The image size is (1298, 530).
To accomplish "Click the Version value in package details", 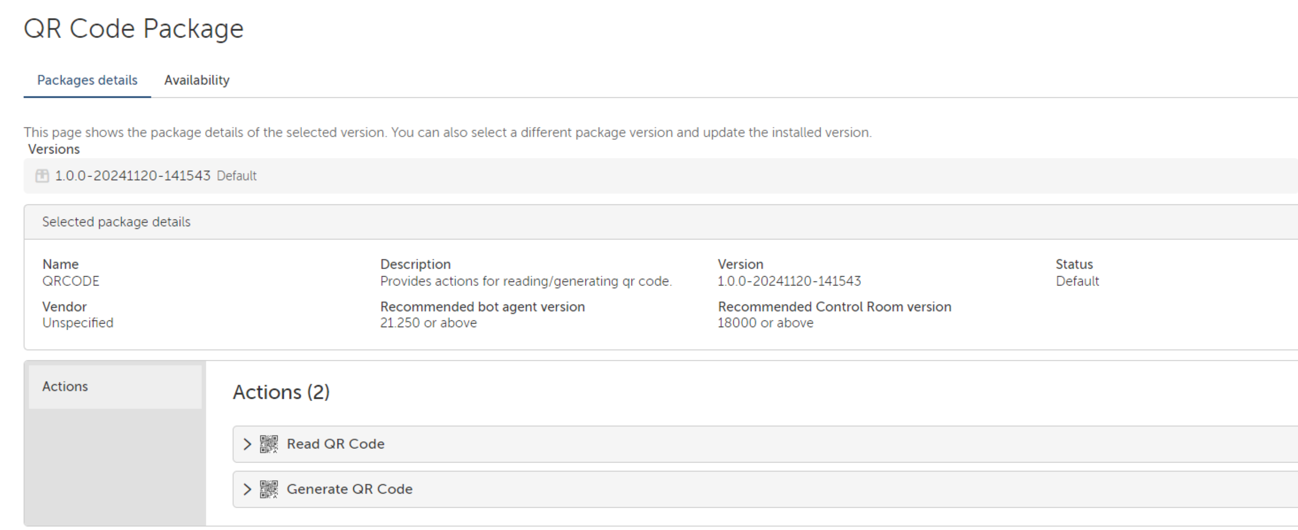I will [789, 281].
